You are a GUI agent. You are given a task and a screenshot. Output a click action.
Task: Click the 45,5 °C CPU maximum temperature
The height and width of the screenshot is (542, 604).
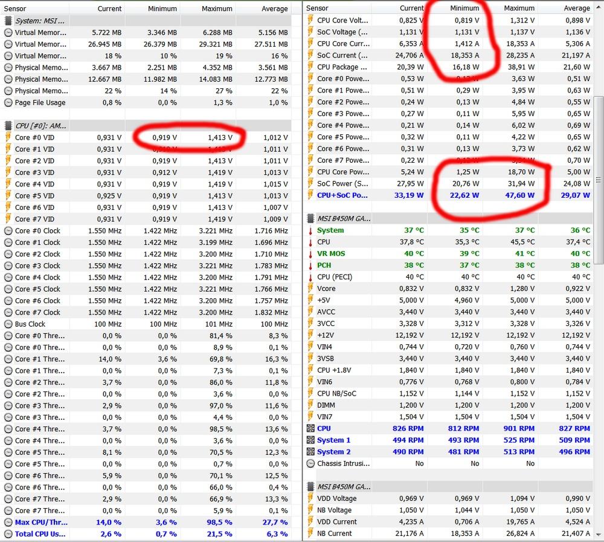point(522,242)
